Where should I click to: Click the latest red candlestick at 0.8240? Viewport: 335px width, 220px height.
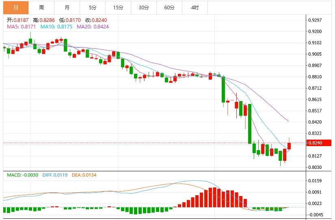tap(289, 146)
